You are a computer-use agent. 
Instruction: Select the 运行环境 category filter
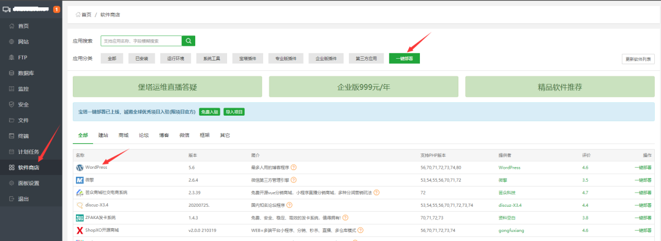pos(176,59)
